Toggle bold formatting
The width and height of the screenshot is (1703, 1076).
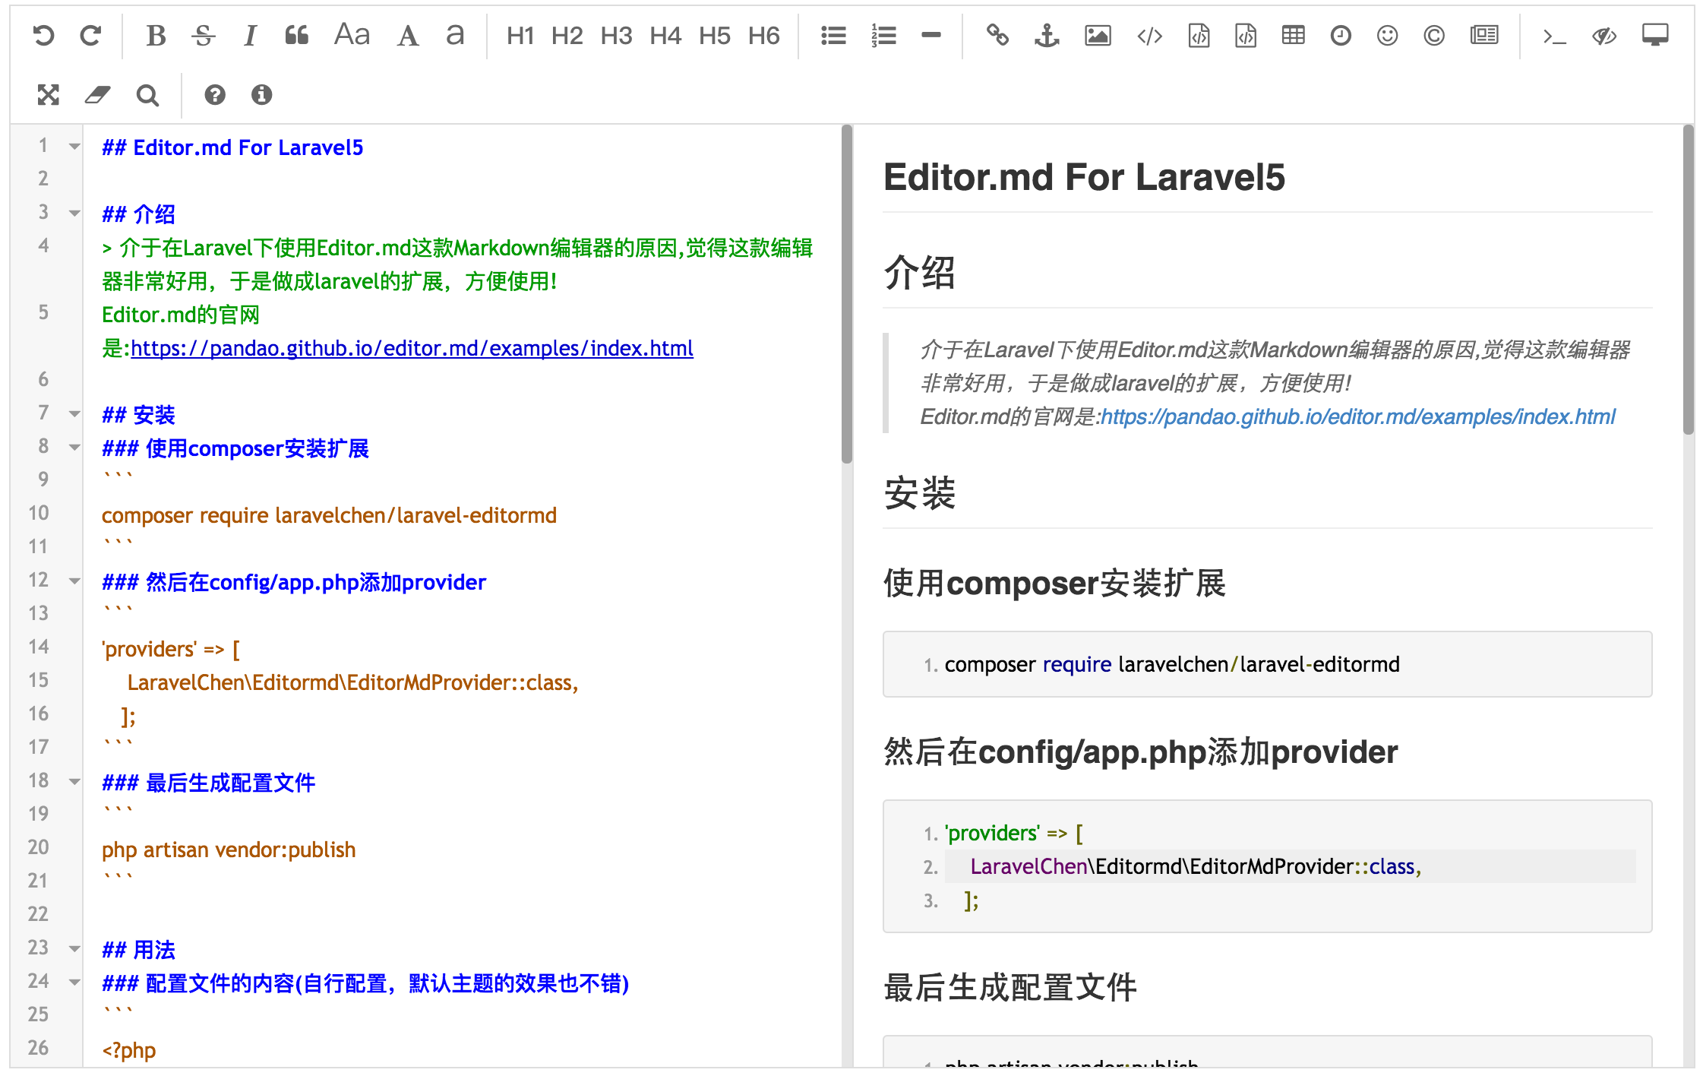156,36
